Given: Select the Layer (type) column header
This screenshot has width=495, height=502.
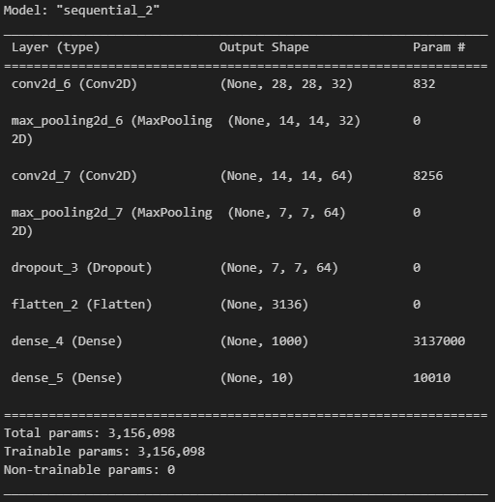Looking at the screenshot, I should (x=56, y=47).
